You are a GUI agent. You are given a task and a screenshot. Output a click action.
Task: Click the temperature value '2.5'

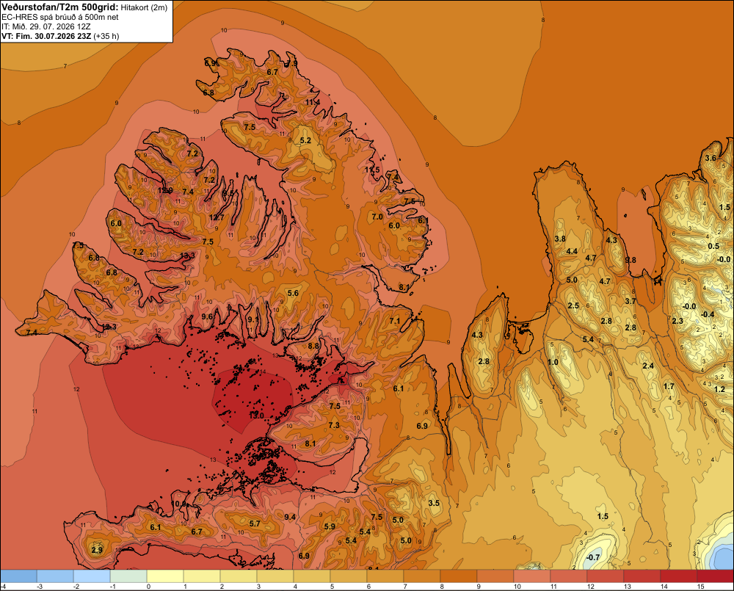pos(573,306)
